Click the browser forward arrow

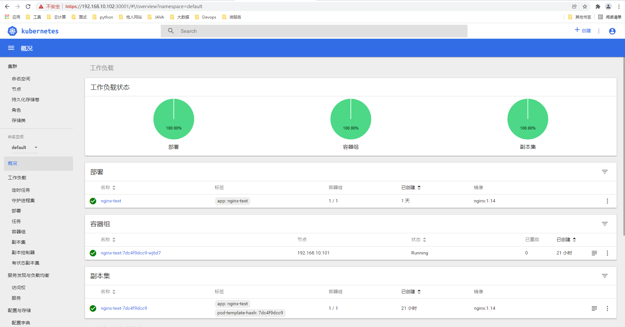pyautogui.click(x=18, y=7)
